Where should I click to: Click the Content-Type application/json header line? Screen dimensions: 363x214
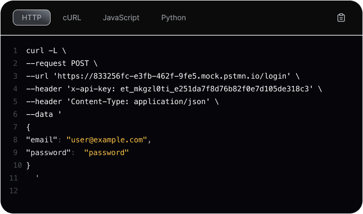(122, 102)
